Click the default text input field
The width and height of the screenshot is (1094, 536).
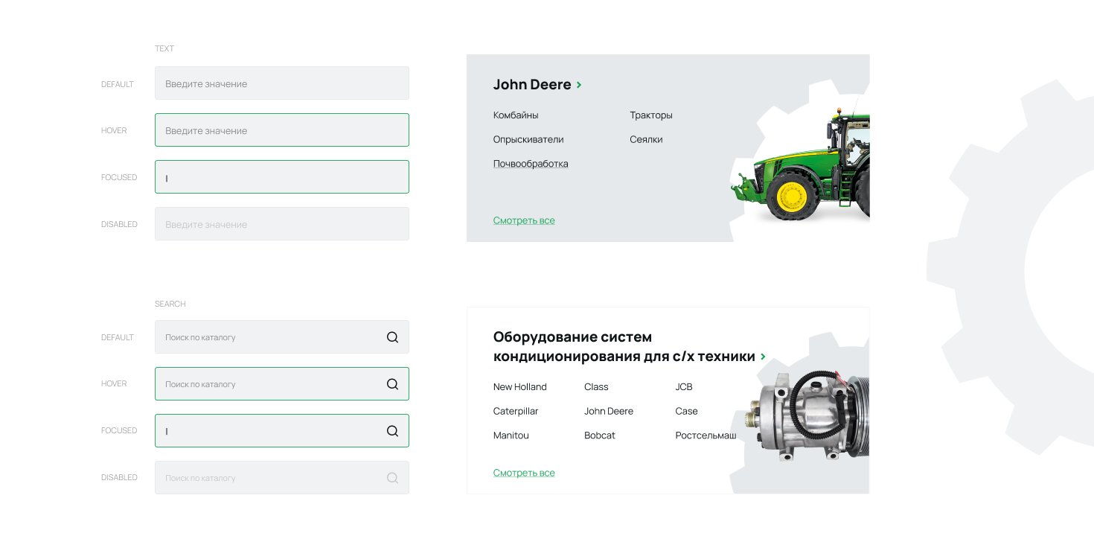click(282, 83)
